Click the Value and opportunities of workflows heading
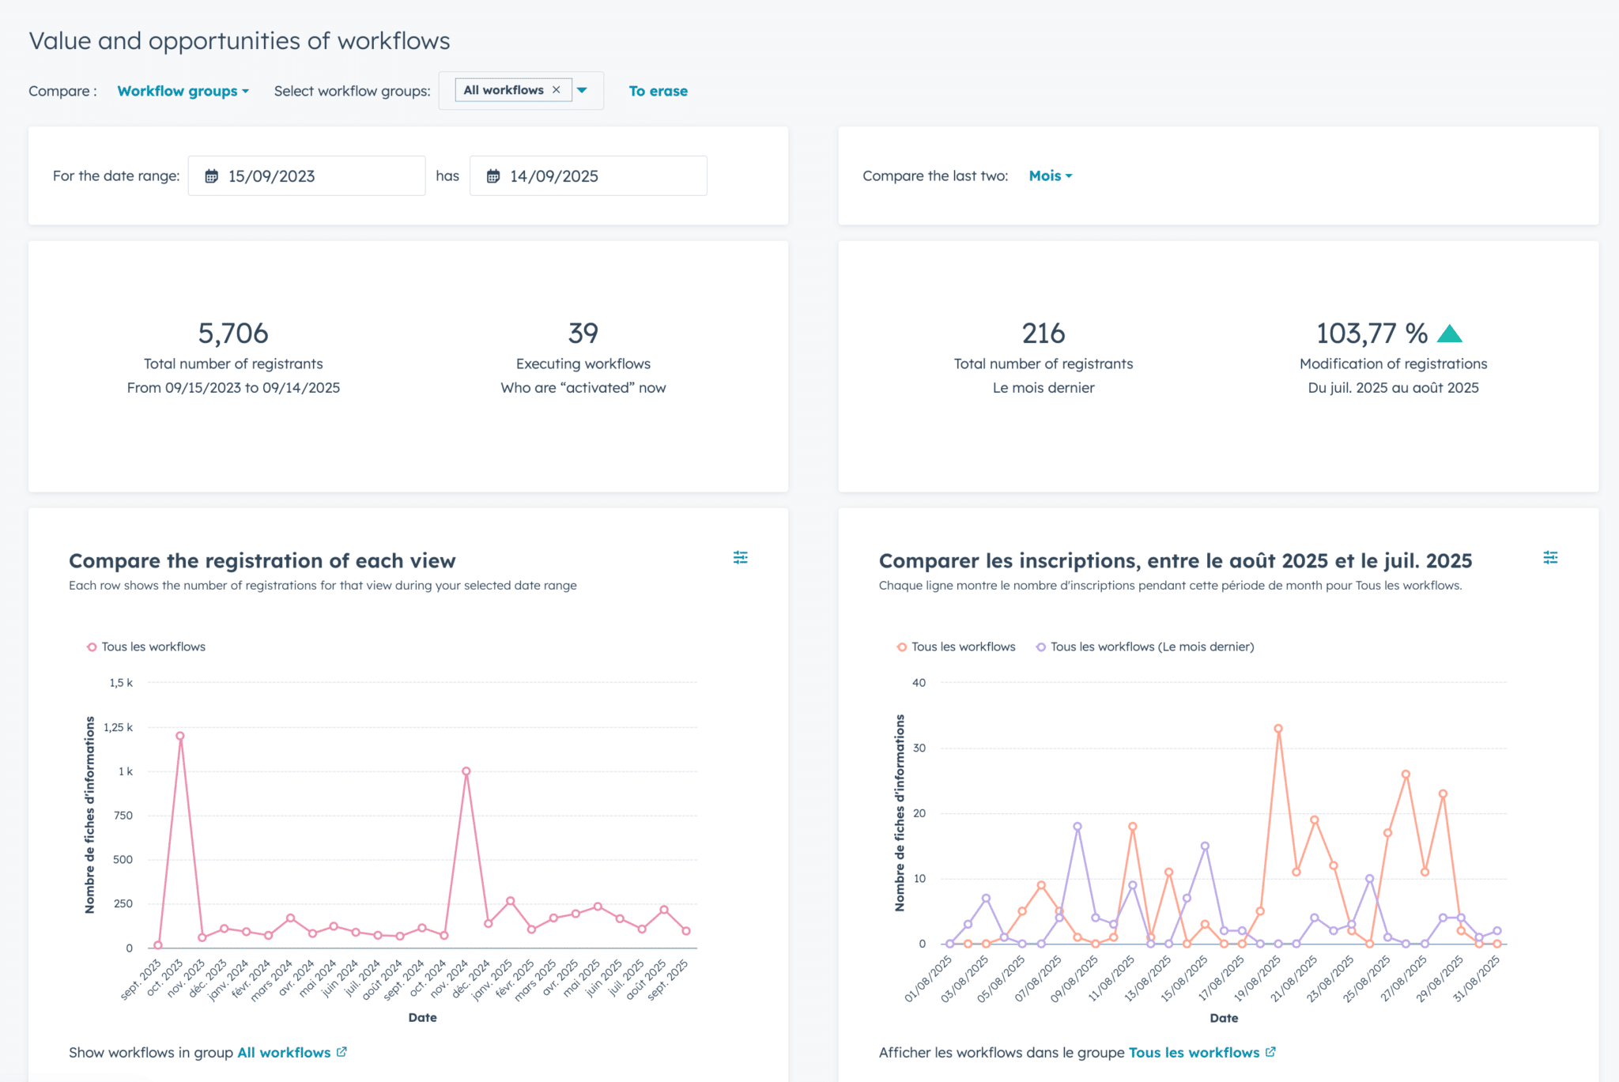The width and height of the screenshot is (1619, 1082). pyautogui.click(x=240, y=41)
